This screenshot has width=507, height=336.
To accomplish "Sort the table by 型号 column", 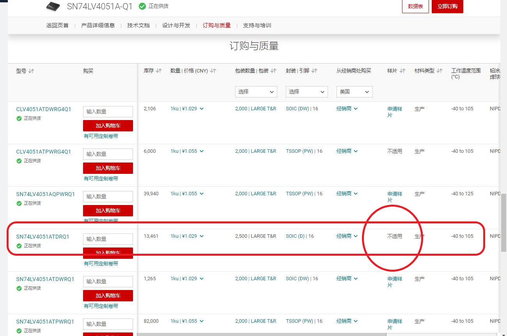I will click(31, 71).
